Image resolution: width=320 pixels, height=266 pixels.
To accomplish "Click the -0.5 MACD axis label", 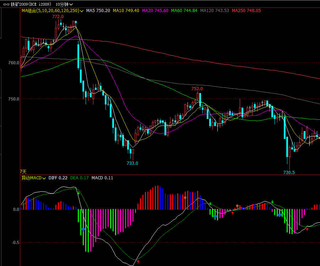I will click(x=15, y=243).
